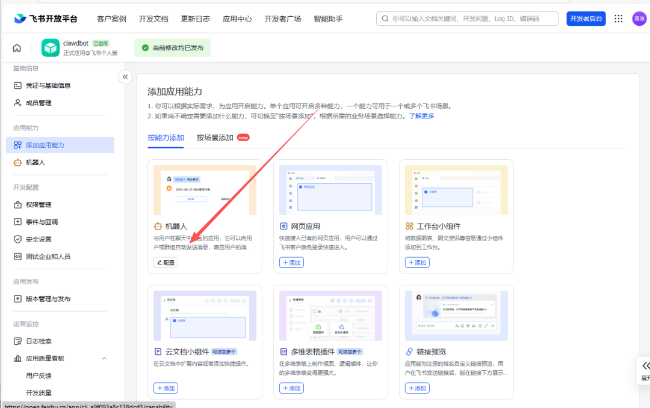Click the 开发者后台 button
650x408 pixels.
coord(586,19)
